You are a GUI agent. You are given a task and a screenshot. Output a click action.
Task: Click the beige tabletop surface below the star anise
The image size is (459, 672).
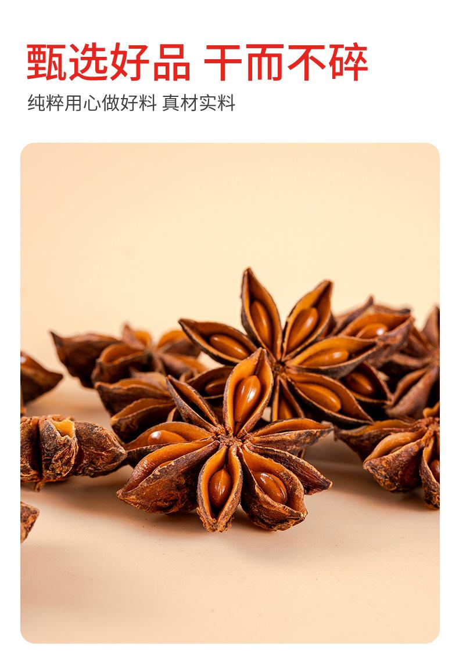[x=230, y=591]
